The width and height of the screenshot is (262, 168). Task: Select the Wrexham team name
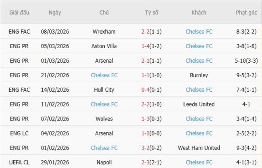click(104, 32)
